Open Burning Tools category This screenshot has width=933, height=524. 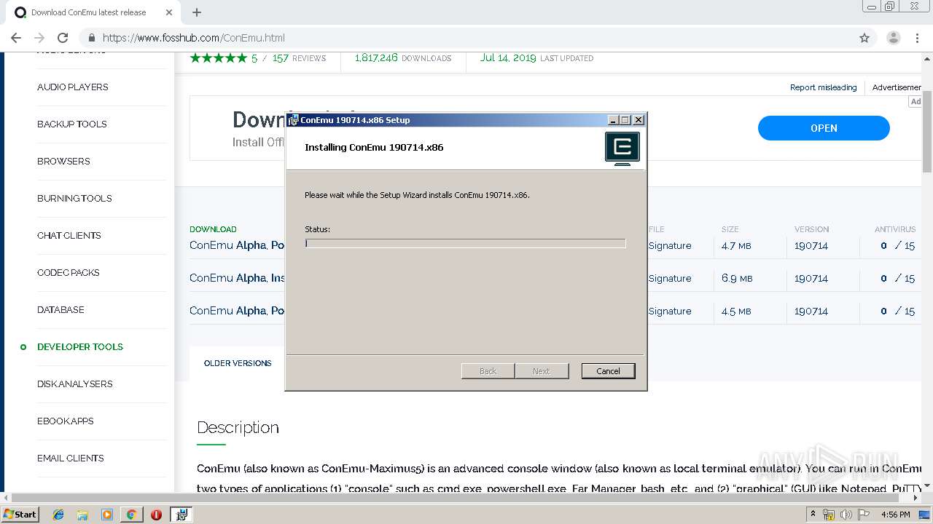[74, 198]
